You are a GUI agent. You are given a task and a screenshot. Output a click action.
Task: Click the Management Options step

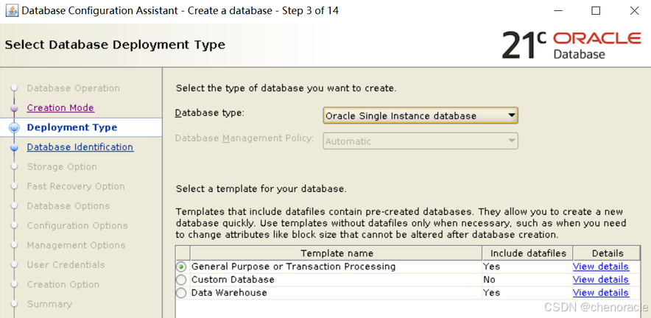76,245
